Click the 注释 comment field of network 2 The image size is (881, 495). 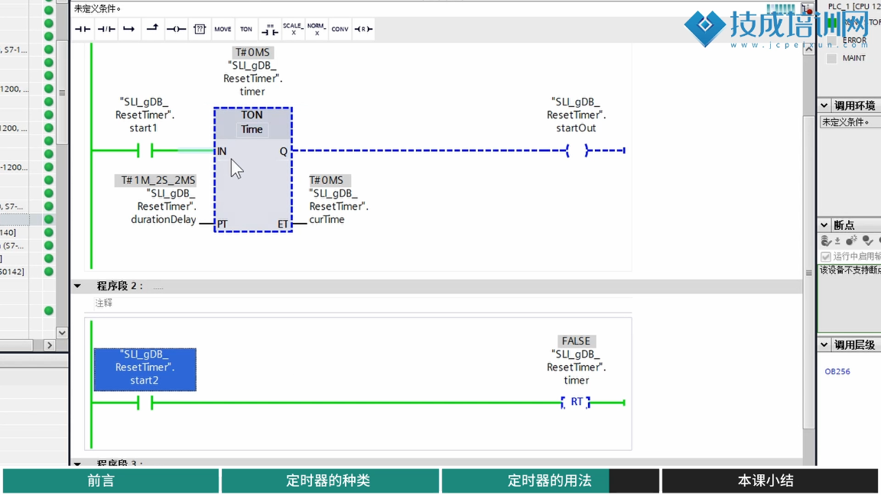(x=362, y=303)
